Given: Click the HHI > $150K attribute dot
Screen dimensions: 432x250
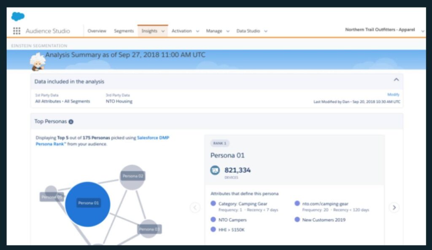Looking at the screenshot, I should 213,229.
